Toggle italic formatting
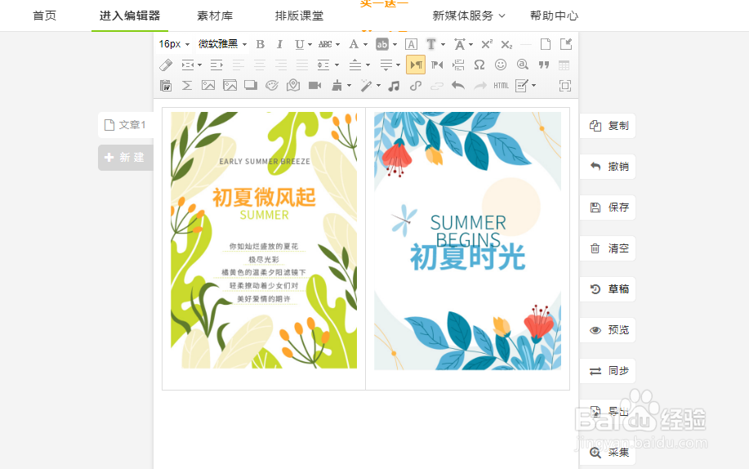 pyautogui.click(x=280, y=44)
